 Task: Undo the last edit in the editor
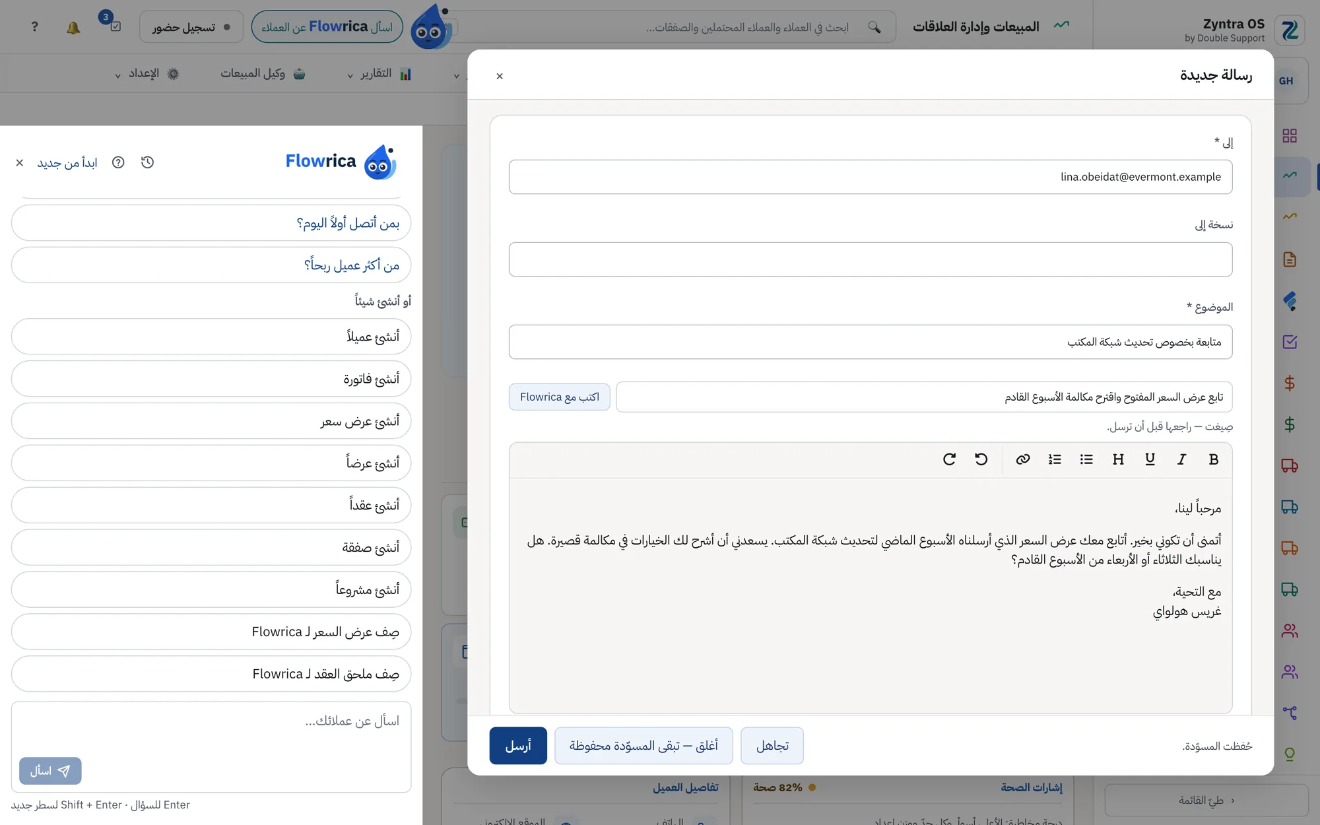point(981,459)
